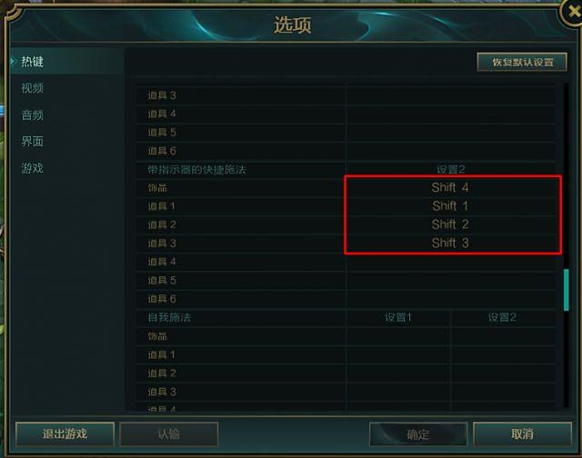
Task: Select the Shift 2 keybinding for 道具 2
Action: tap(451, 224)
